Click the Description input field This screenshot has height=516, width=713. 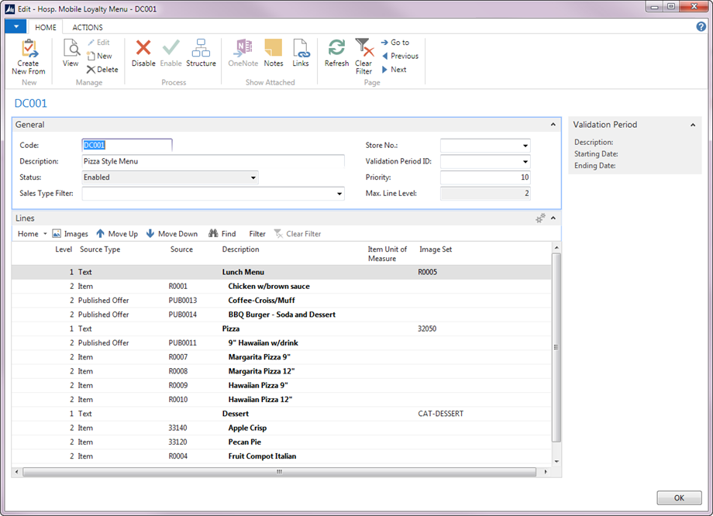(x=212, y=161)
